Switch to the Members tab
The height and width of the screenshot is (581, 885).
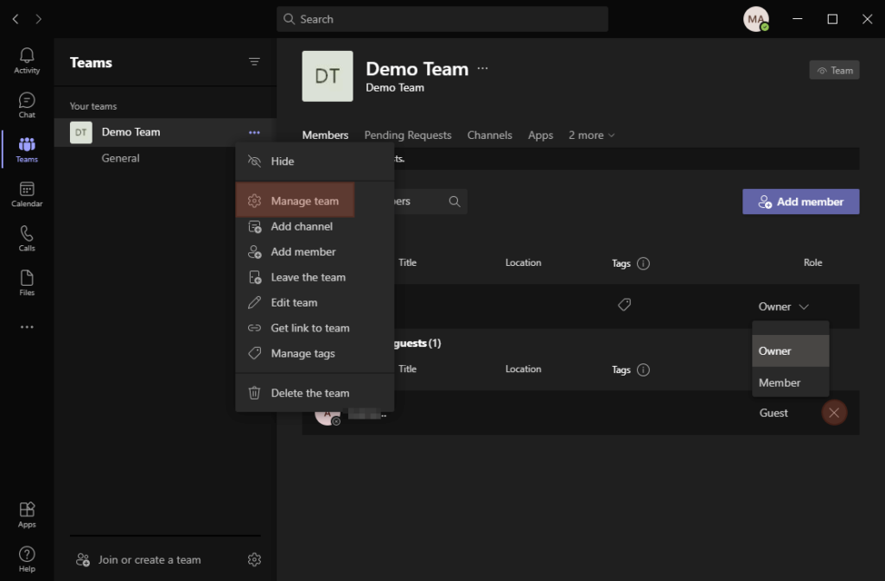(325, 136)
